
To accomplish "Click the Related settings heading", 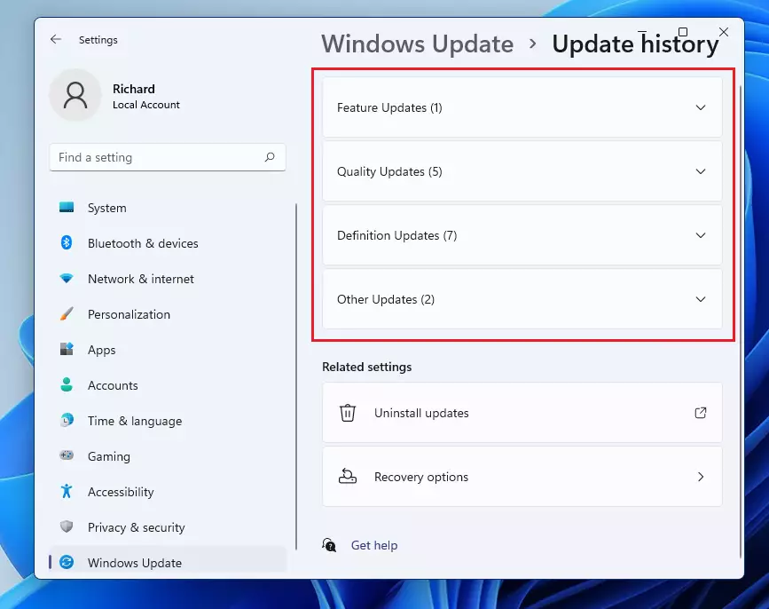I will (367, 367).
